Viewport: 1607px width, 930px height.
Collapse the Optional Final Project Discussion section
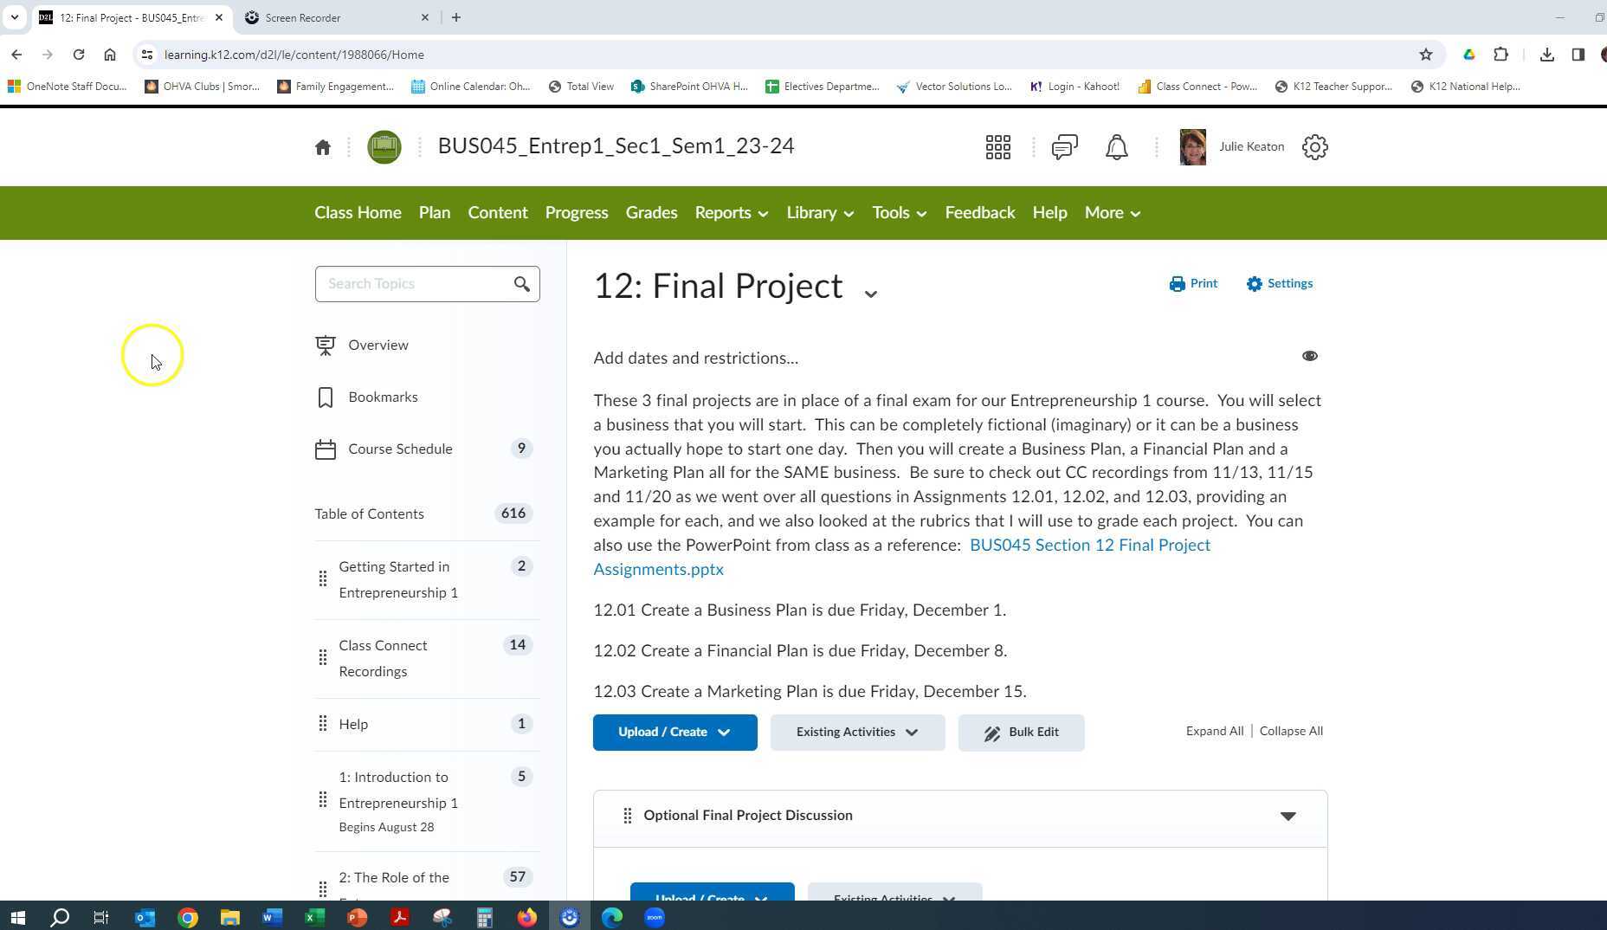(1288, 815)
